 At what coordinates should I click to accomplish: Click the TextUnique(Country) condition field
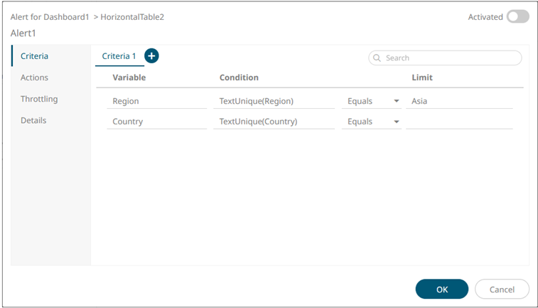click(x=274, y=122)
